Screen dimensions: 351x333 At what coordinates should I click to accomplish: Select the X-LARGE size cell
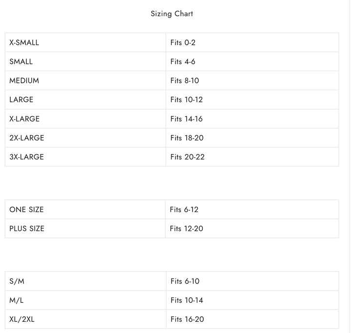pyautogui.click(x=85, y=118)
